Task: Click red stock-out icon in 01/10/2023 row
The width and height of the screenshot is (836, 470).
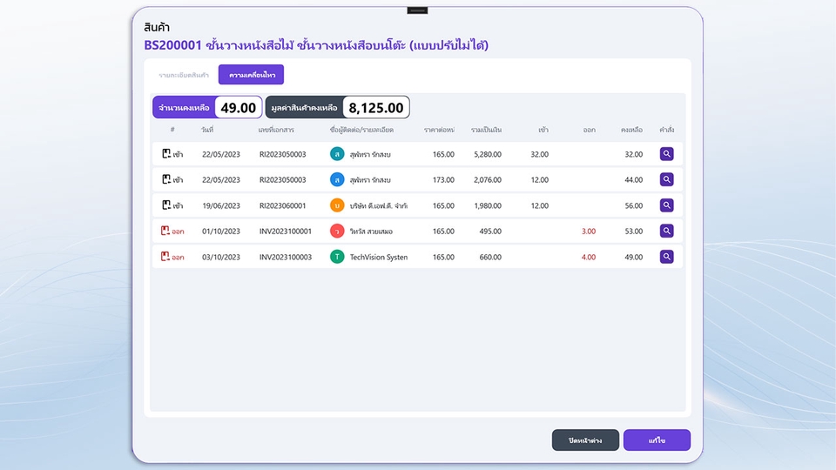Action: click(x=165, y=230)
